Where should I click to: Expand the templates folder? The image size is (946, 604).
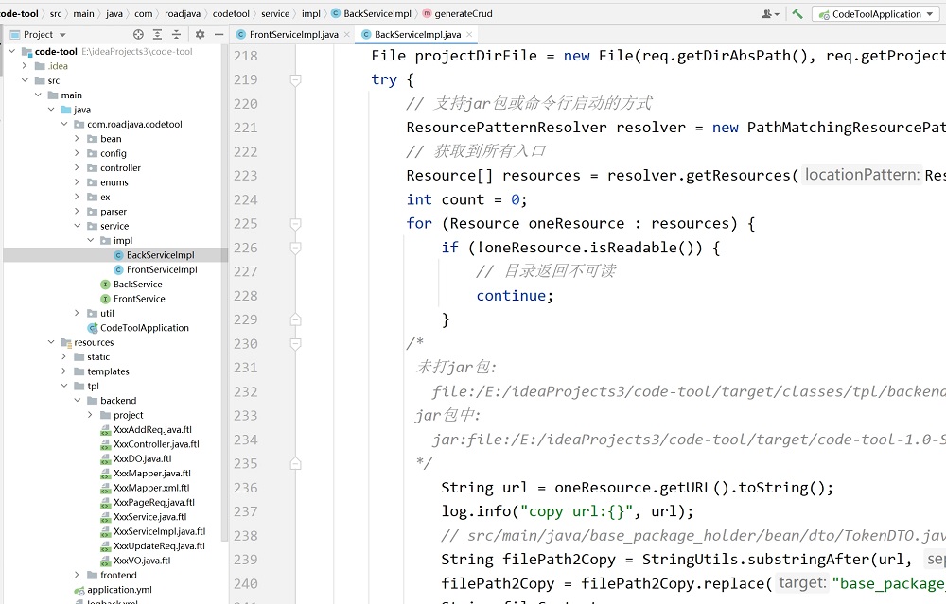coord(64,371)
